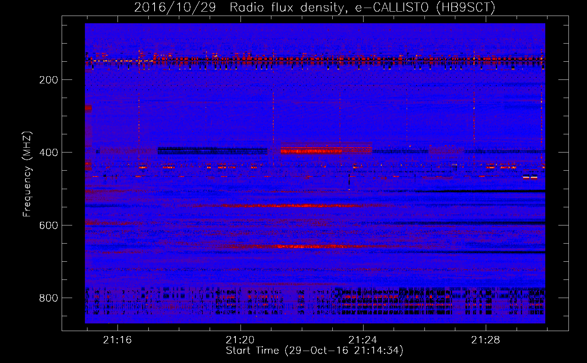Click the 21:28 time tick label
Screen dimensions: 587x363
[485, 340]
